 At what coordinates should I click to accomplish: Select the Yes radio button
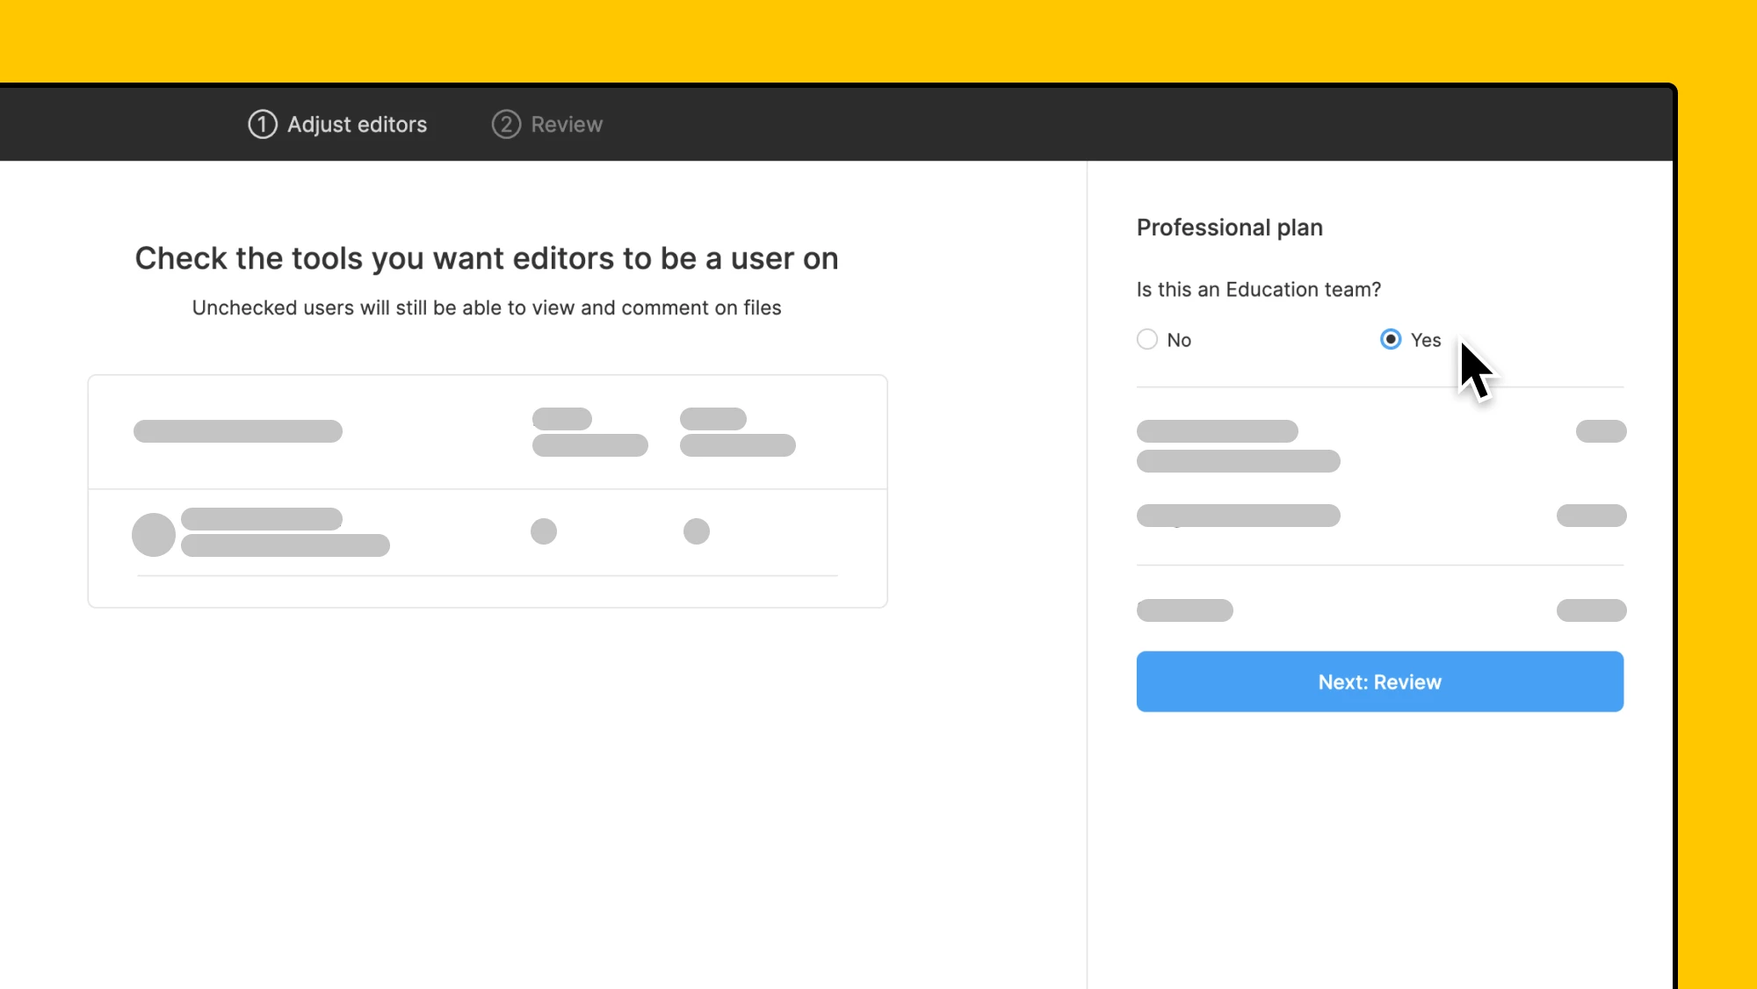pos(1390,339)
